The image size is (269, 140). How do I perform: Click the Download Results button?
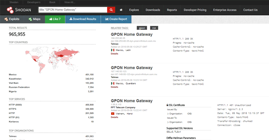pos(83,19)
